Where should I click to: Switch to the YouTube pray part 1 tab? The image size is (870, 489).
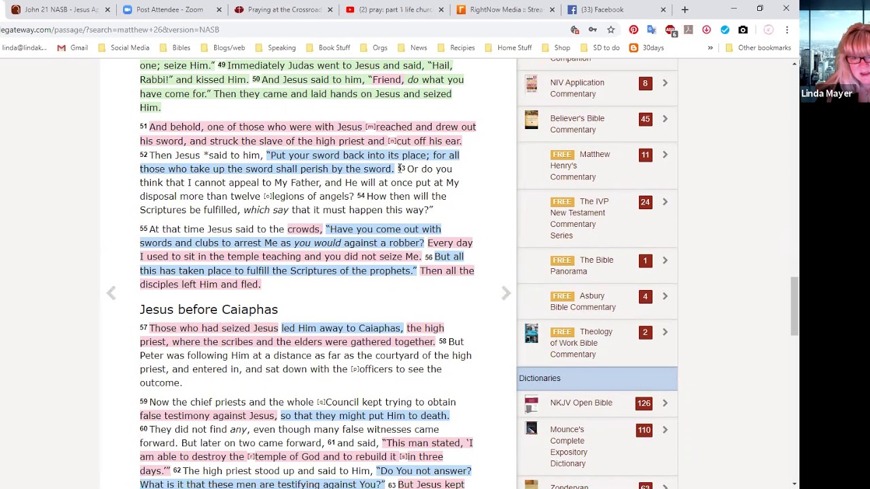point(391,10)
